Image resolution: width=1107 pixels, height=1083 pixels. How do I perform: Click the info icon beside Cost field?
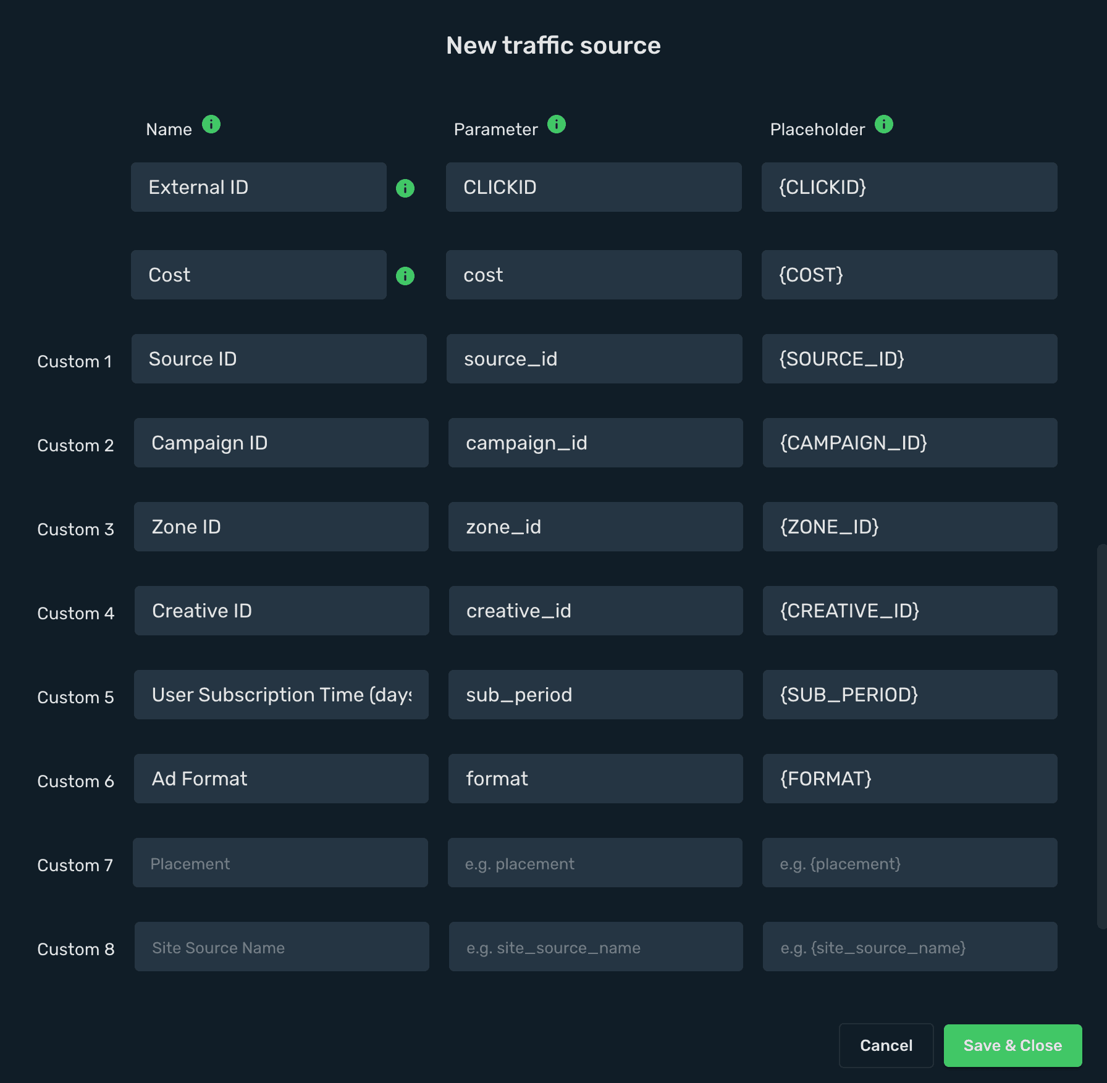(x=405, y=276)
